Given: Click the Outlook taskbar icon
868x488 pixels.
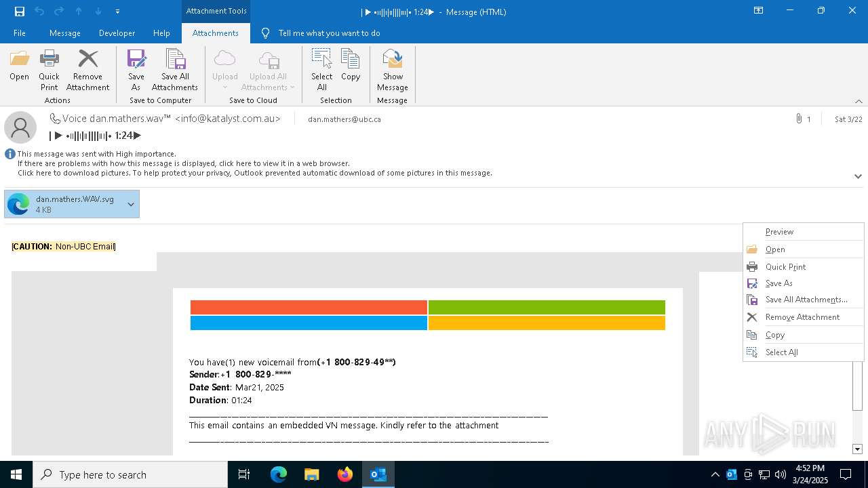Looking at the screenshot, I should click(378, 474).
